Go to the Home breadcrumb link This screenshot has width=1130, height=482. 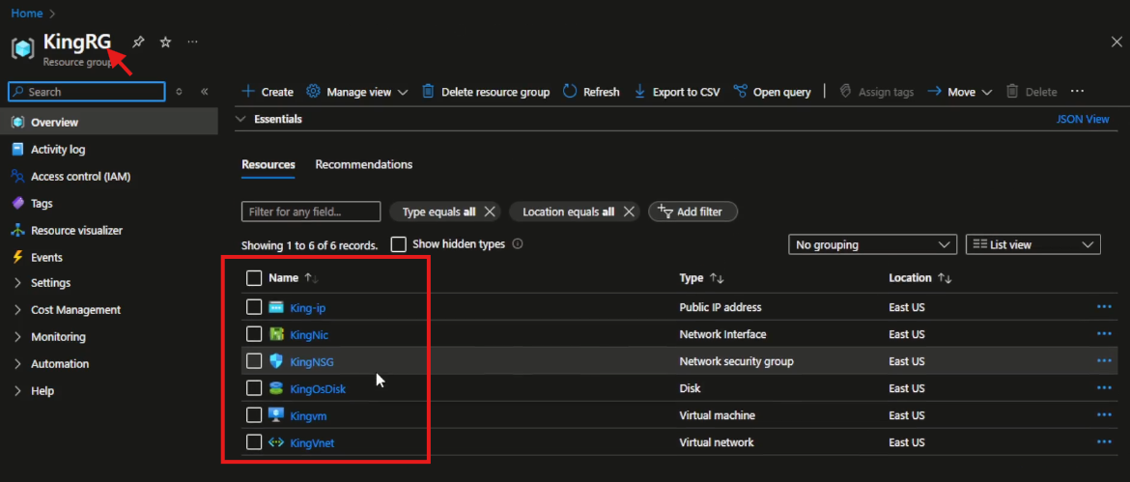click(27, 13)
